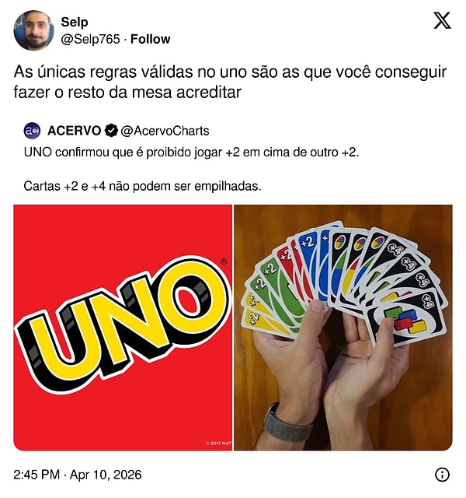Open Selp's profile avatar photo
Screen dimensions: 466x498
pos(33,30)
